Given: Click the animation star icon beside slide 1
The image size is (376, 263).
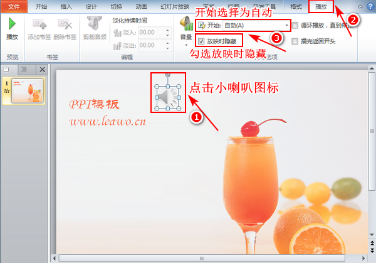Looking at the screenshot, I should (x=7, y=91).
